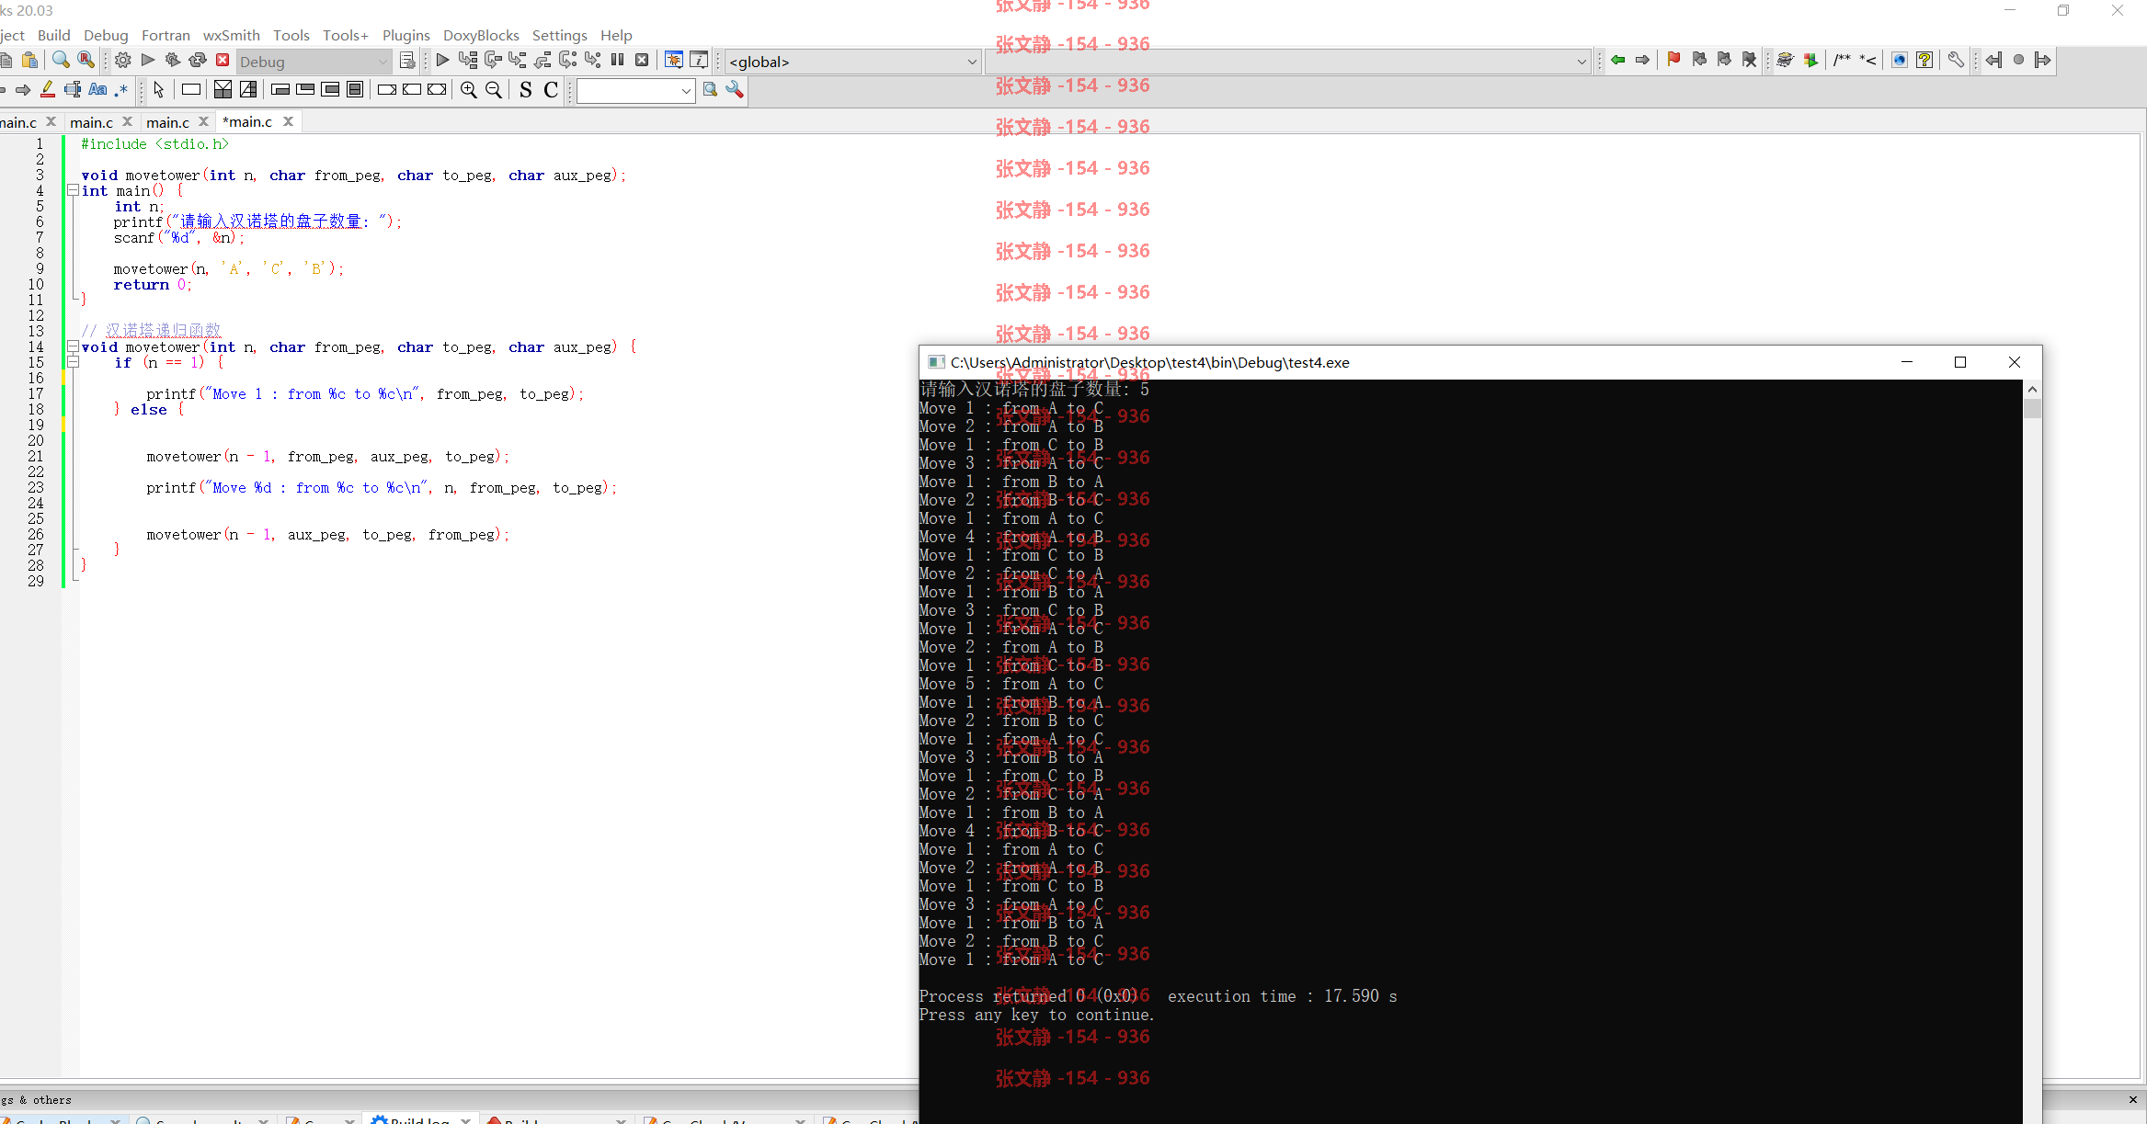
Task: Open the DoxyBlocks menu
Action: click(481, 35)
